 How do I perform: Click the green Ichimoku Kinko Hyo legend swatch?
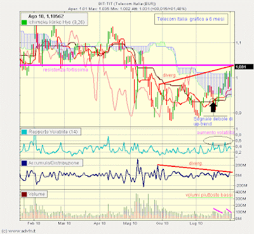click(24, 22)
